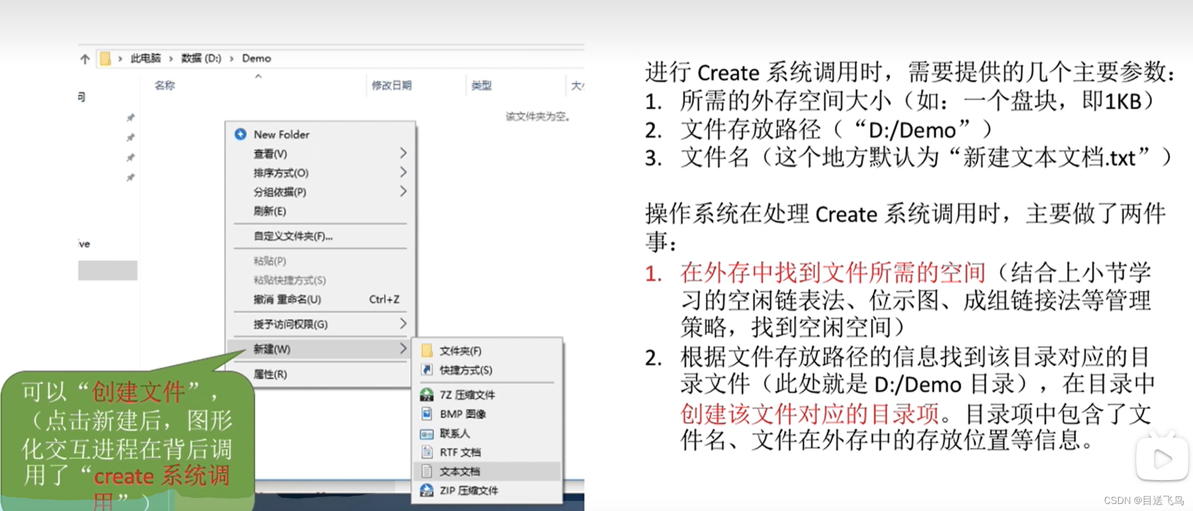1193x511 pixels.
Task: Click 此电脑 in address breadcrumb
Action: pos(145,58)
